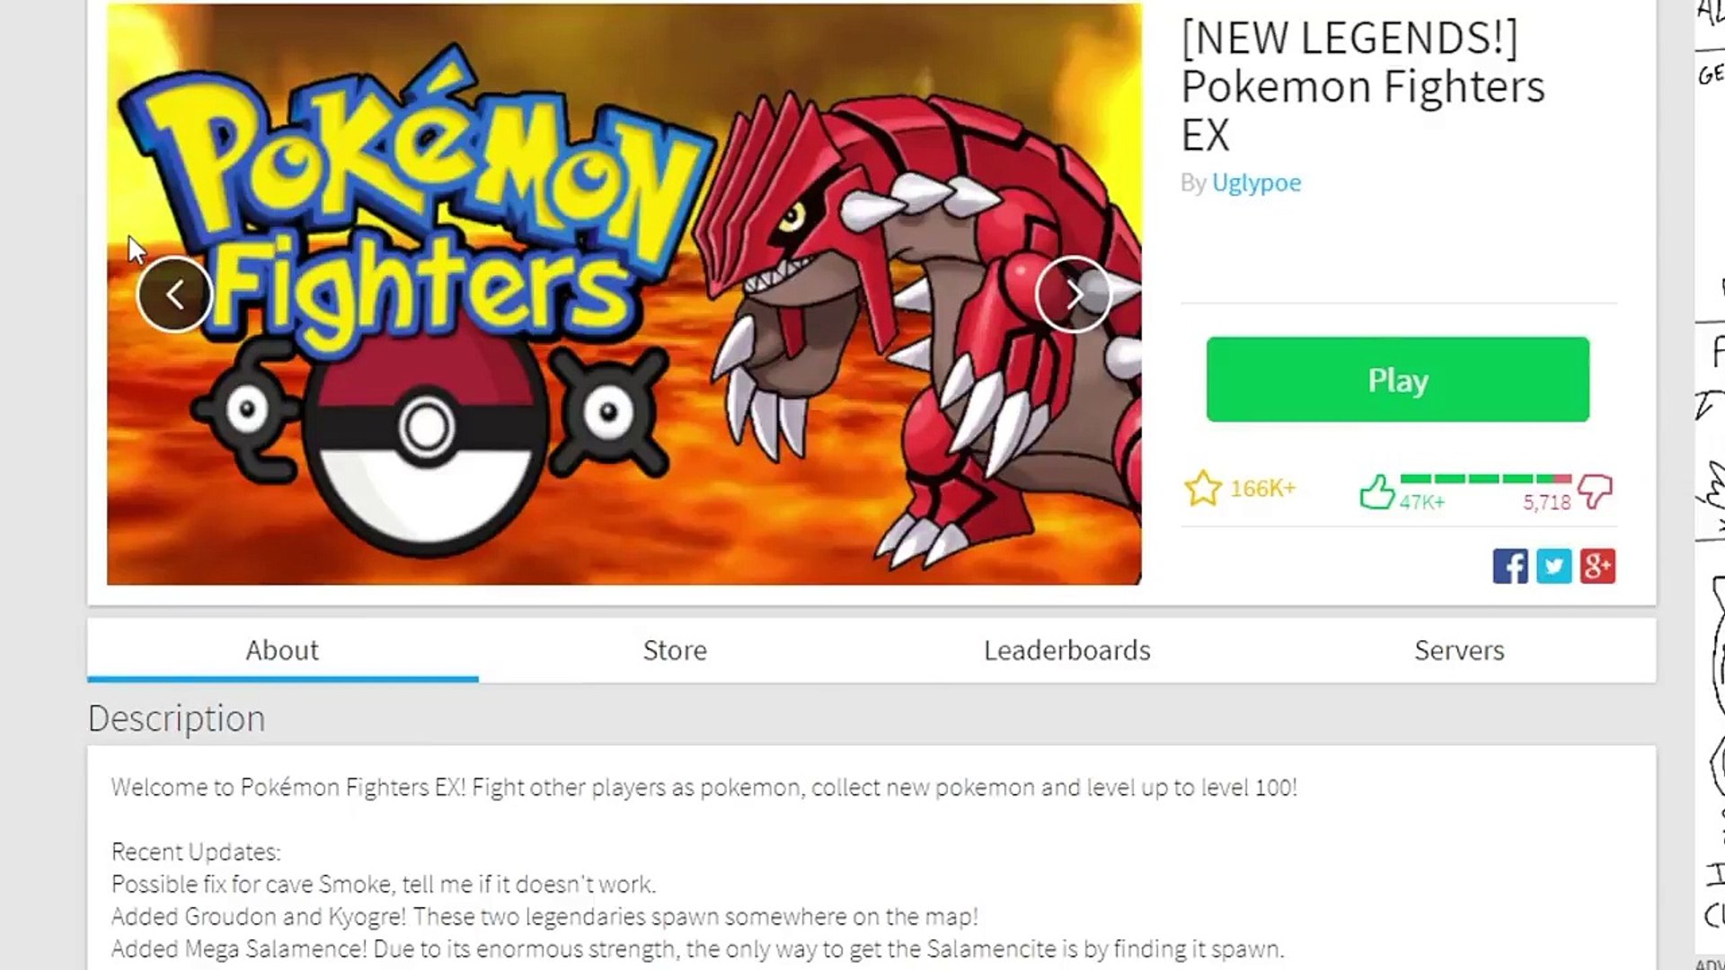Screen dimensions: 1725x970
Task: Click the like/dislike ratio bar
Action: [x=1486, y=479]
